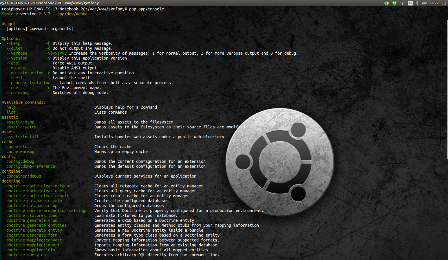Click the 'php app/console' command text
Image resolution: width=448 pixels, height=260 pixels.
tap(147, 9)
